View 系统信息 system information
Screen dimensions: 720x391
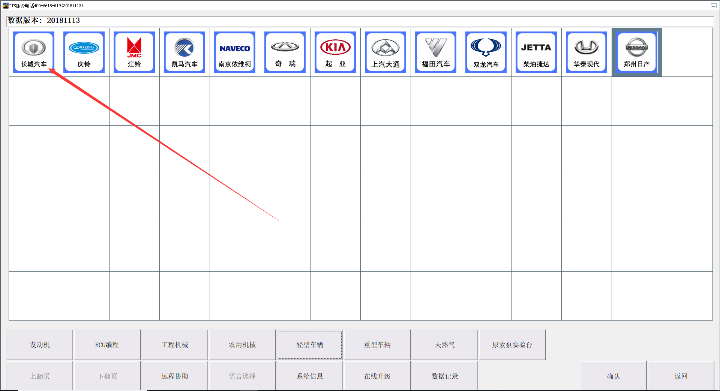310,376
